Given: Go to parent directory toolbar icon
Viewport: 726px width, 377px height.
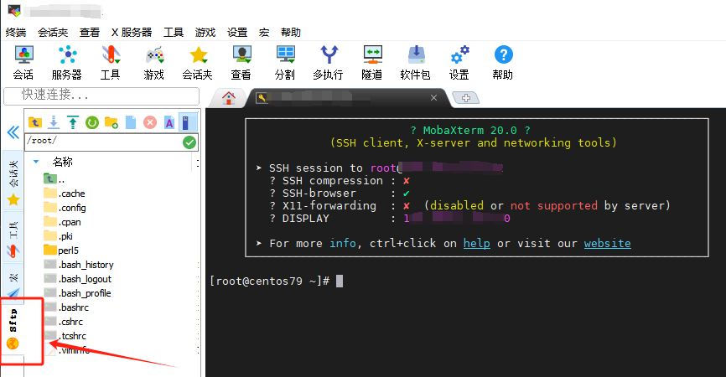Looking at the screenshot, I should (35, 122).
